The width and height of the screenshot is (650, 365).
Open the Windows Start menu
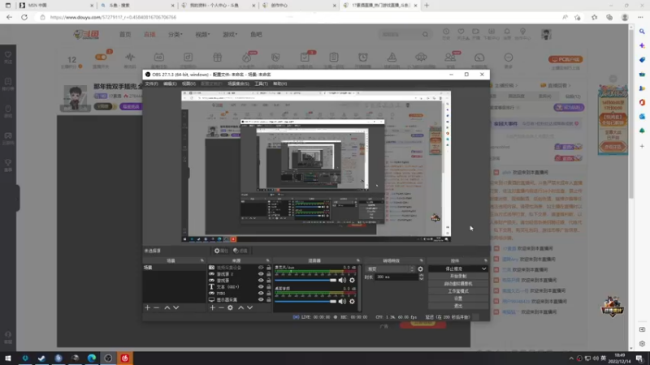click(8, 358)
